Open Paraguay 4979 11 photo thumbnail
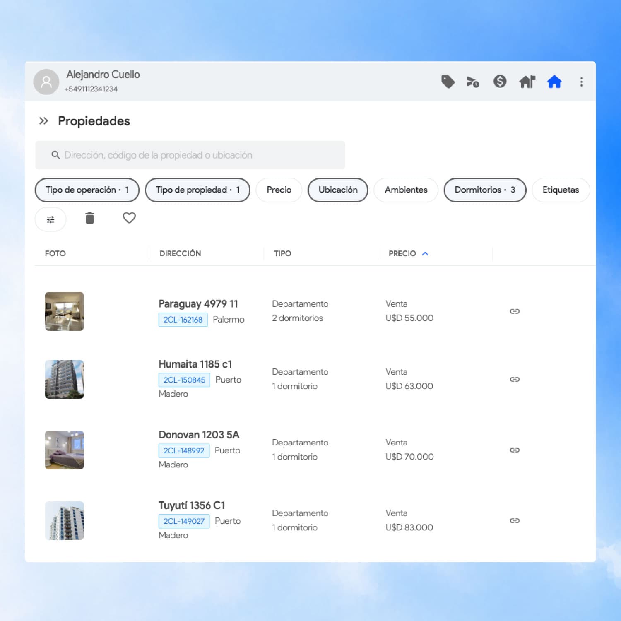 (x=64, y=311)
